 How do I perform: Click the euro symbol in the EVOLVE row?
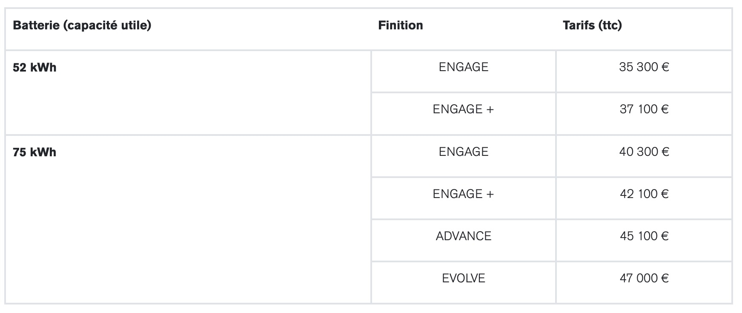click(x=665, y=279)
